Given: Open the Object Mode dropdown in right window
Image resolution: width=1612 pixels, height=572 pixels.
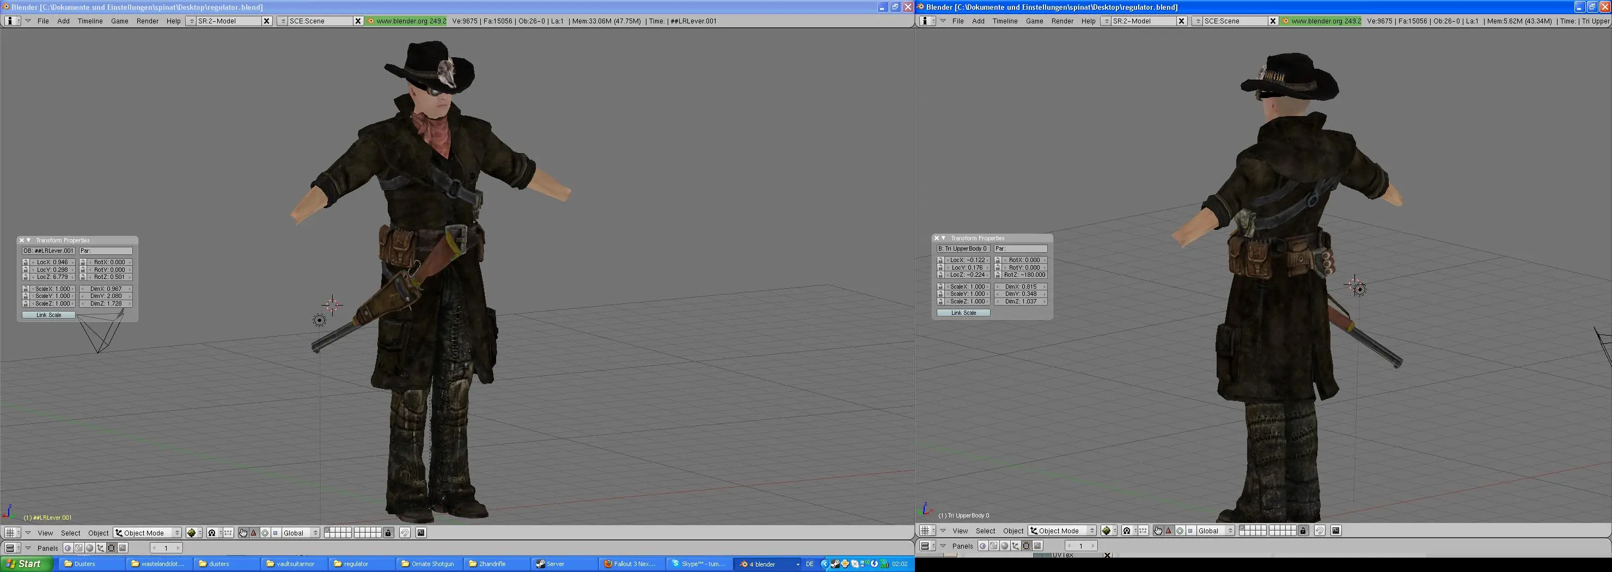Looking at the screenshot, I should [1063, 531].
